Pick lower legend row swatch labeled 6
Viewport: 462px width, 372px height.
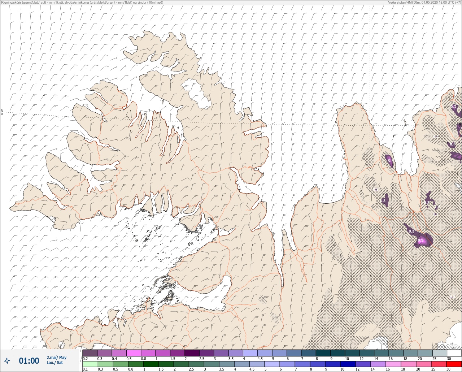point(287,364)
